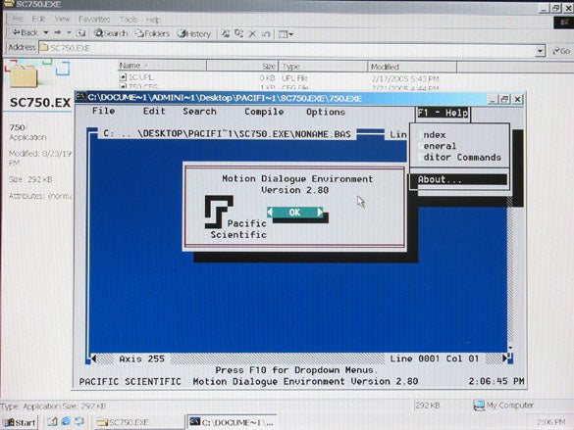Click the Show Desktop quick launch icon
This screenshot has height=430, width=574.
click(x=52, y=421)
